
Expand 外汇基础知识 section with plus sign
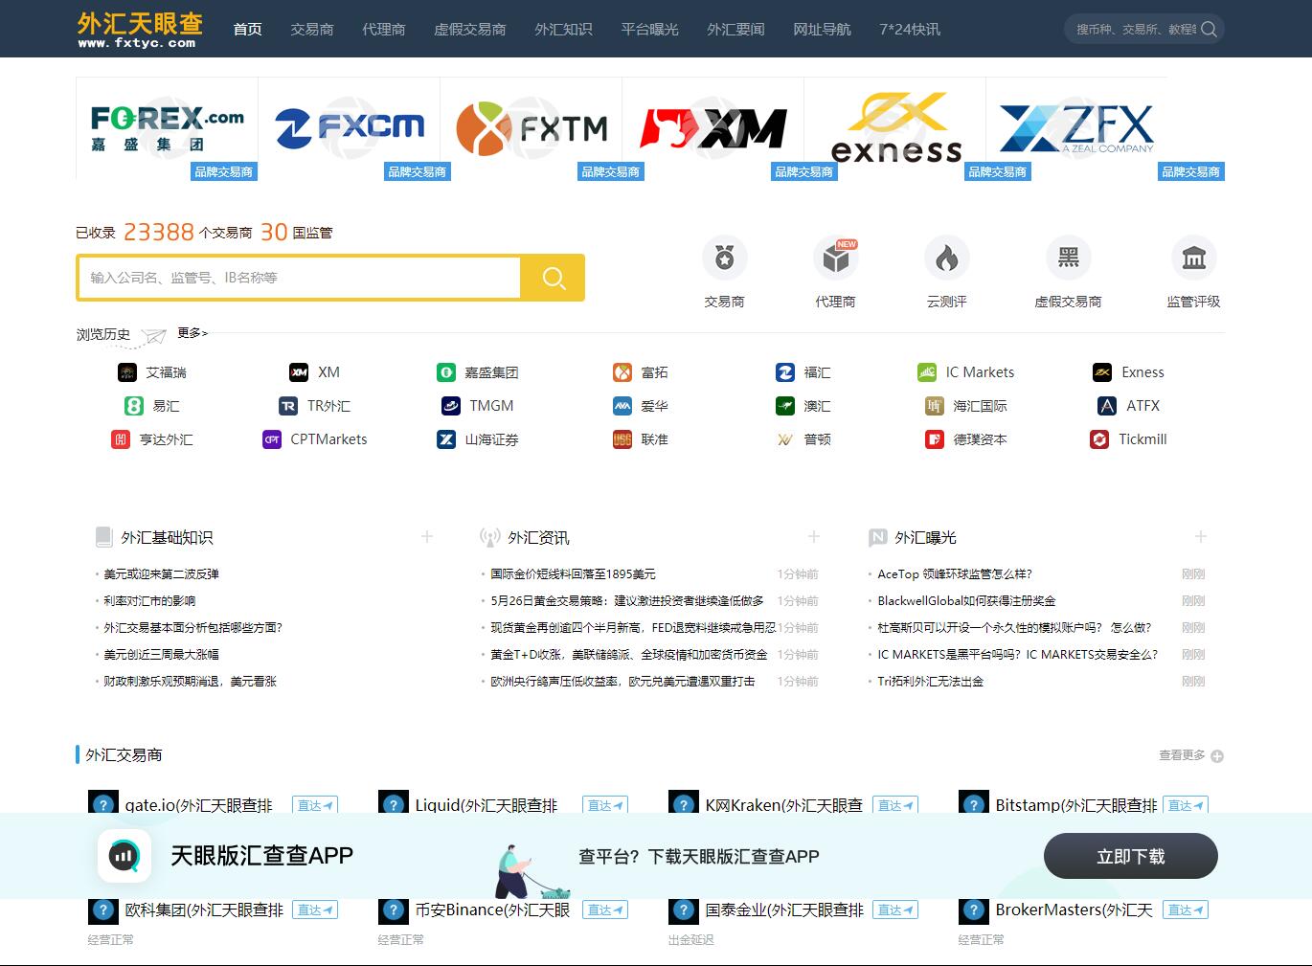point(427,537)
